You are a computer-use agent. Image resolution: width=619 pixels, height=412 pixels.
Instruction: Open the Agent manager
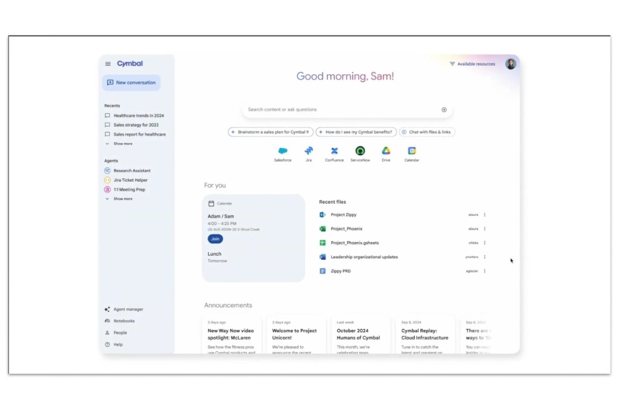(124, 309)
